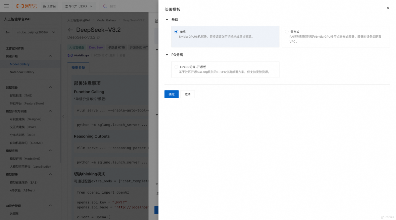This screenshot has height=220, width=396.
Task: Collapse the 基础 section
Action: (167, 19)
